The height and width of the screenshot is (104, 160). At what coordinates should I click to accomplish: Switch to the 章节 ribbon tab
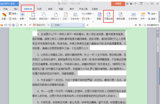72,9
